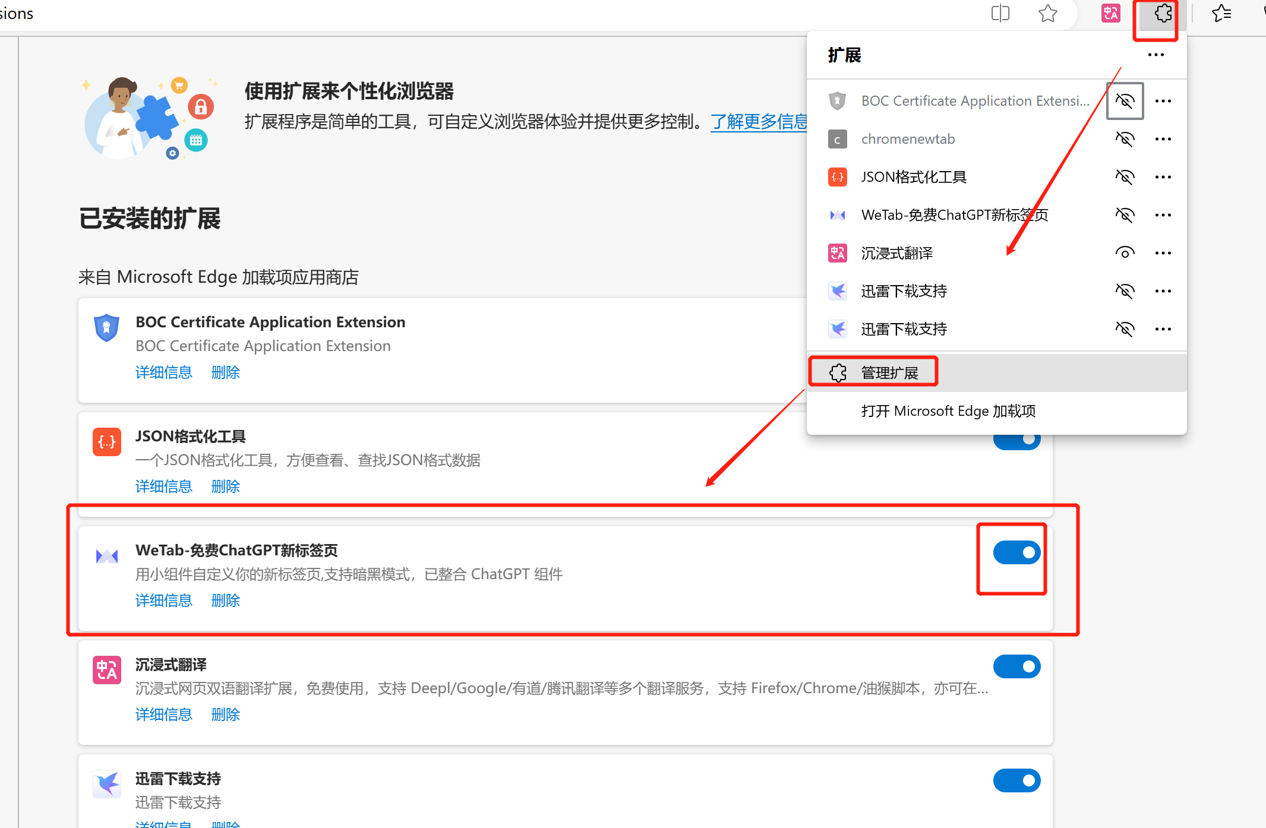Click the extensions illustration image
1266x828 pixels.
[x=150, y=118]
